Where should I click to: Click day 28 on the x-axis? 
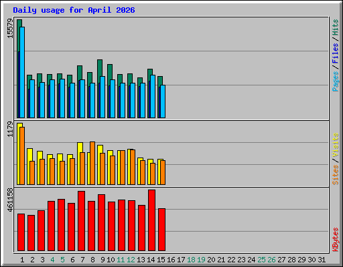291,260
